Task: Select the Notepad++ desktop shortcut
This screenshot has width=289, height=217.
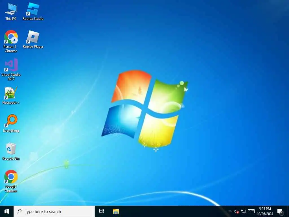Action: (11, 96)
